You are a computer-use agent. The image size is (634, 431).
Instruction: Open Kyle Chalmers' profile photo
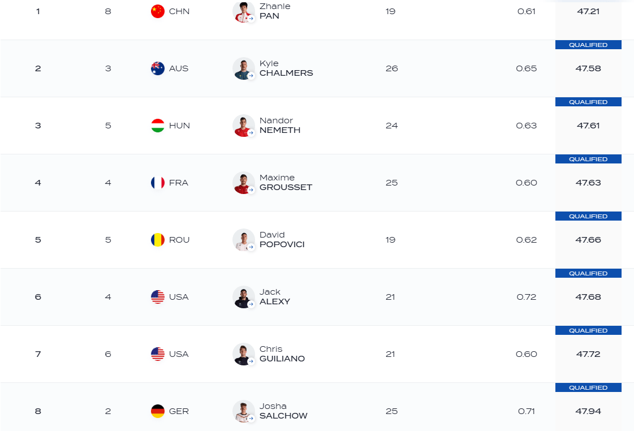point(243,68)
